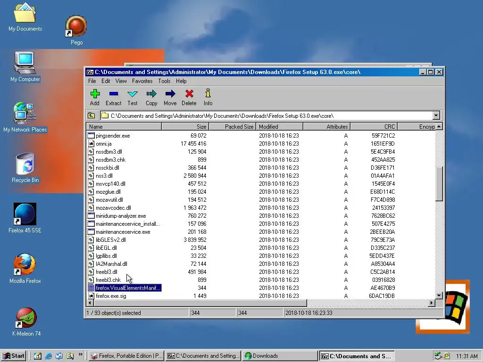The image size is (483, 362).
Task: Open the Favorites menu
Action: click(x=142, y=81)
